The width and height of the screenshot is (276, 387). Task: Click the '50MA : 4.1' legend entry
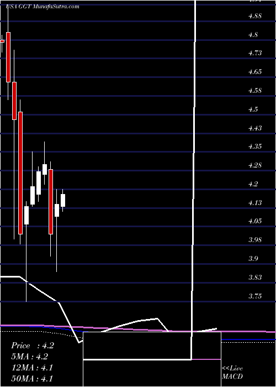(x=32, y=379)
